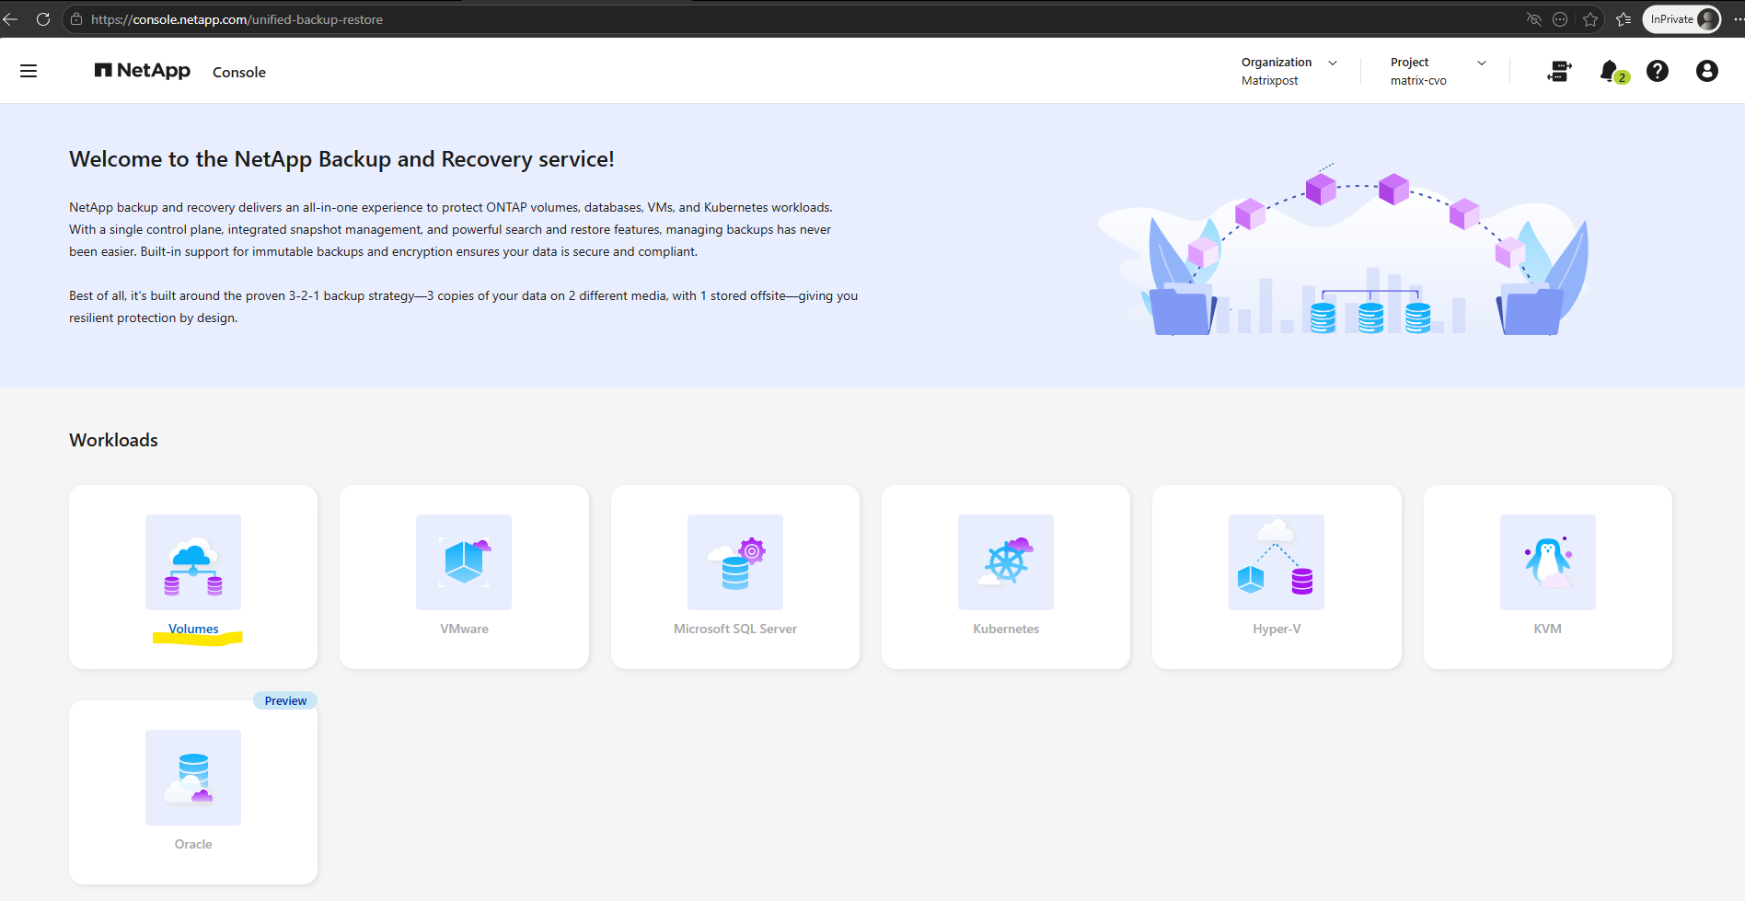The height and width of the screenshot is (901, 1745).
Task: Click the InPrivate profile button
Action: click(1681, 19)
